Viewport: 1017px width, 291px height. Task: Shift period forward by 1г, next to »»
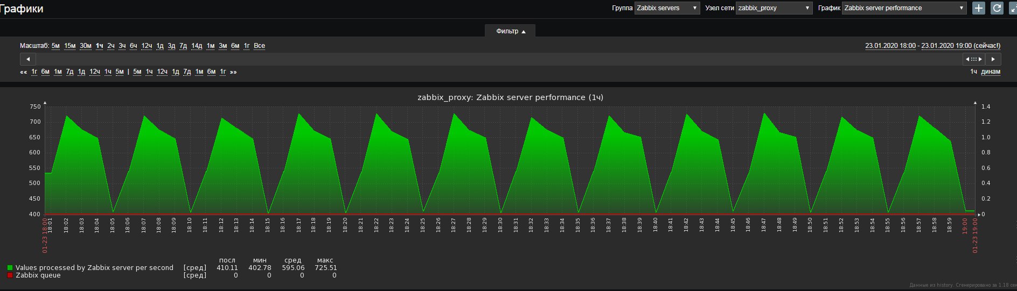(x=223, y=72)
